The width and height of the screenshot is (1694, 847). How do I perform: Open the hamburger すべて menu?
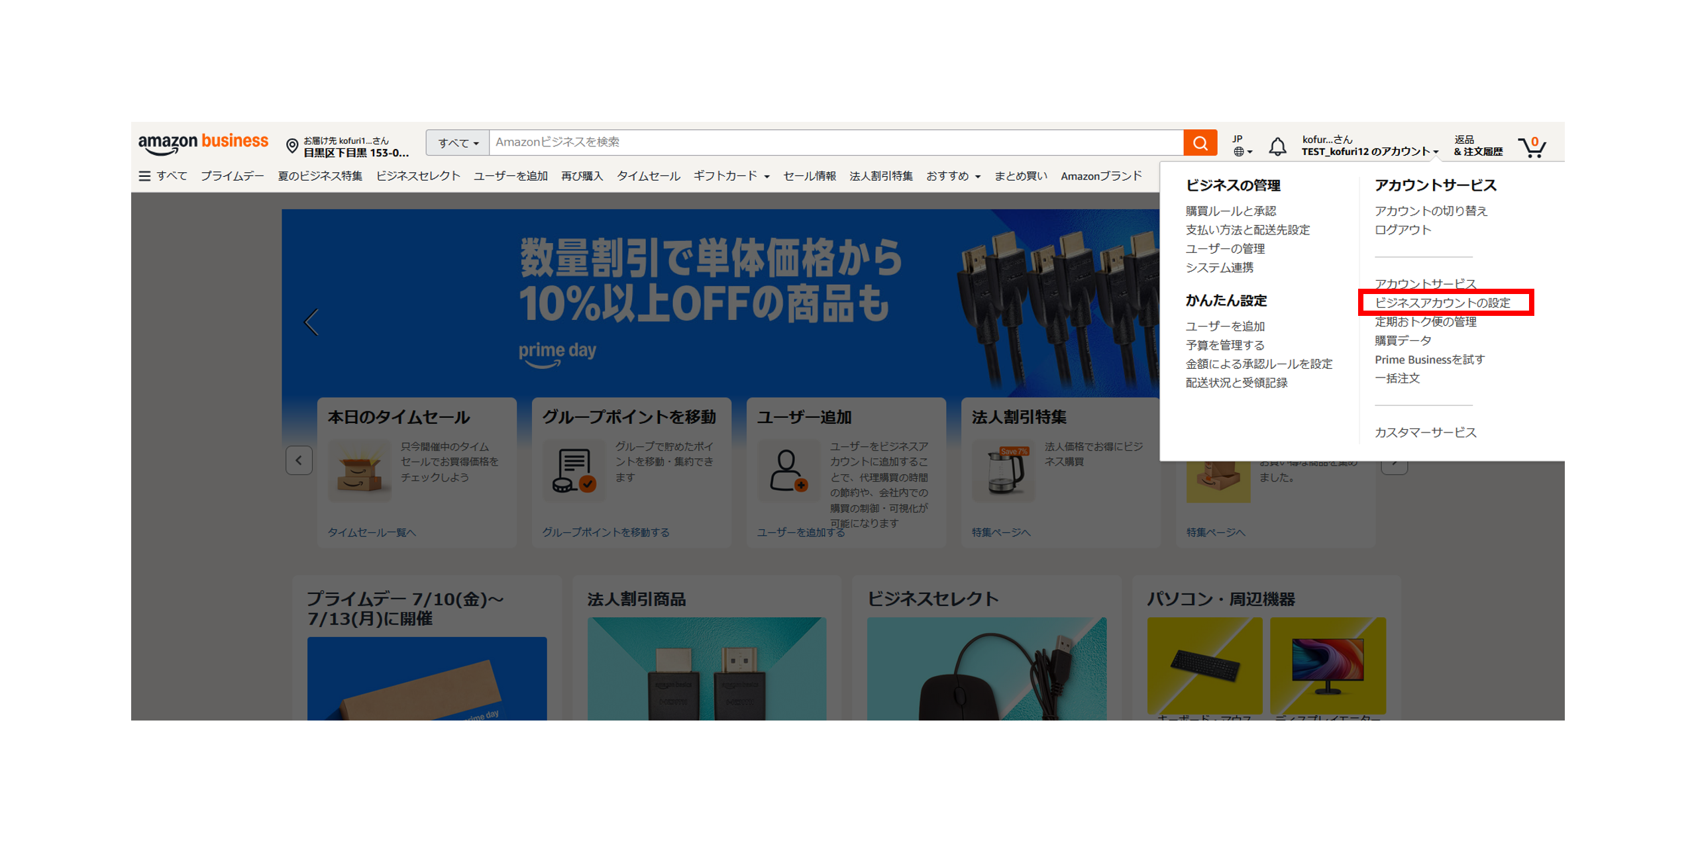point(162,175)
